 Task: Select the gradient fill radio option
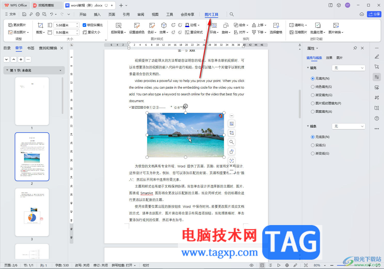pyautogui.click(x=313, y=95)
